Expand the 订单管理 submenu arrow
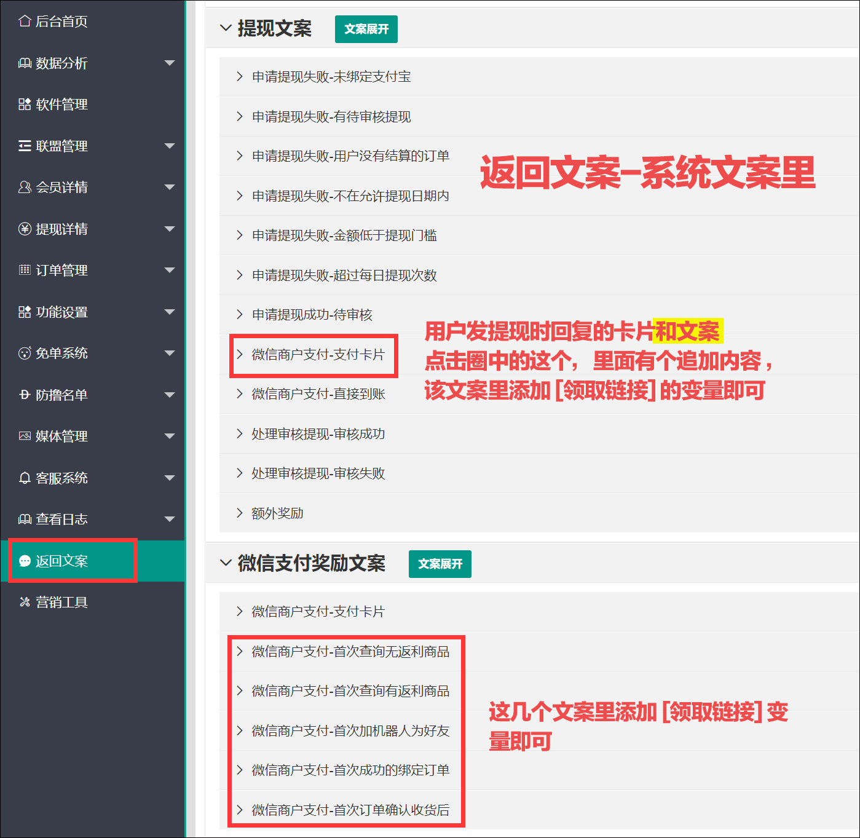The width and height of the screenshot is (860, 838). (x=170, y=271)
